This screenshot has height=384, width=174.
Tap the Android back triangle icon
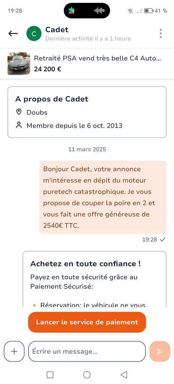[124, 375]
